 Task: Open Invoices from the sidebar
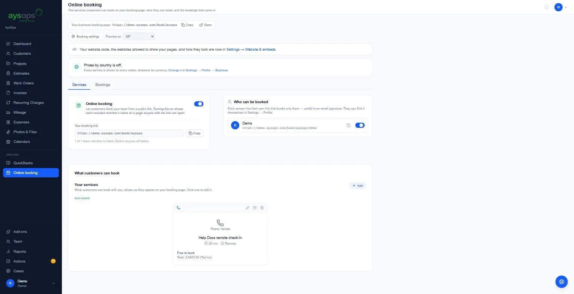coord(31,93)
